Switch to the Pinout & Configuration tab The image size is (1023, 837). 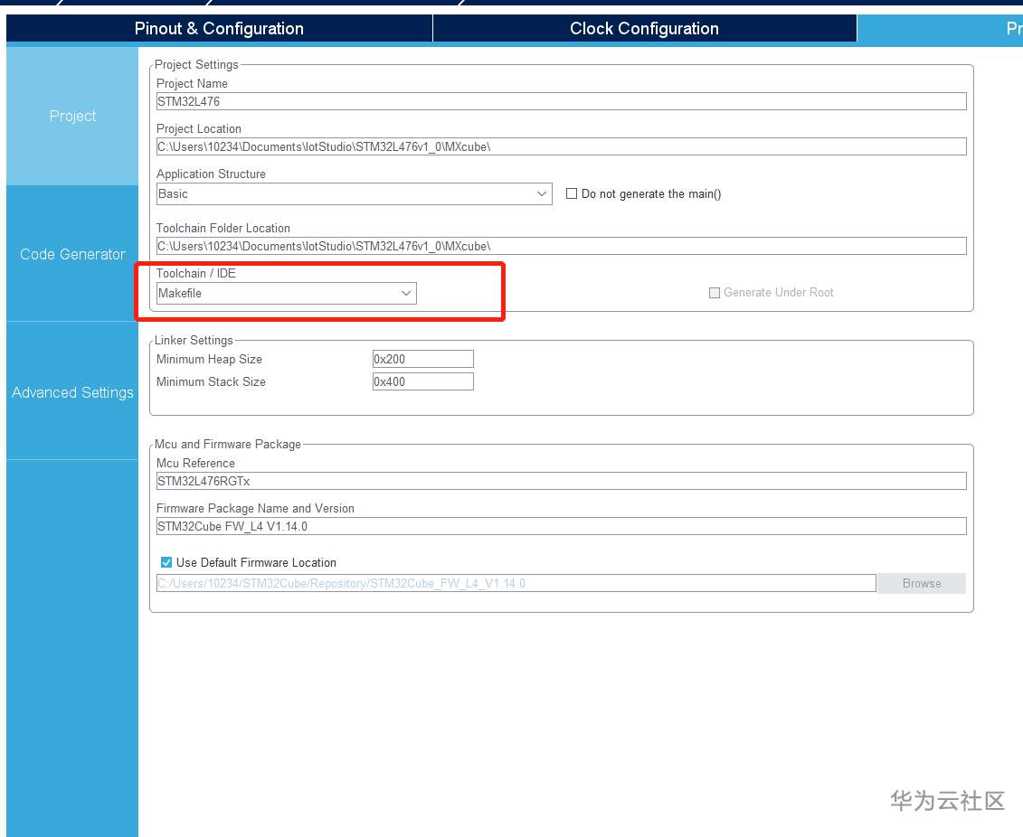(x=219, y=29)
